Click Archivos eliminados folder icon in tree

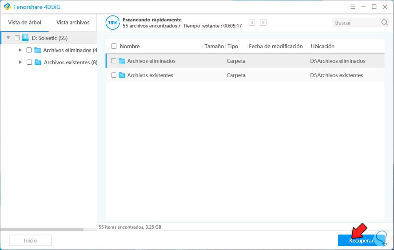click(x=37, y=50)
